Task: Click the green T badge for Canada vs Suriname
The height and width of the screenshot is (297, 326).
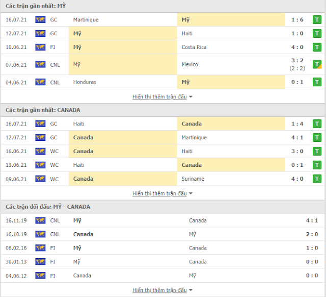Action: tap(317, 179)
